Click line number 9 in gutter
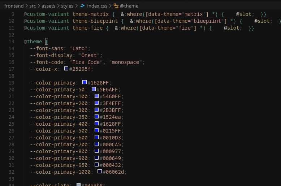Image resolution: width=281 pixels, height=186 pixels. pos(13,14)
